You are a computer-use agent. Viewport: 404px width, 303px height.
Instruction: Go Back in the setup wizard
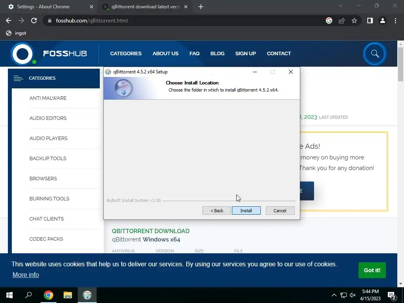pyautogui.click(x=217, y=211)
